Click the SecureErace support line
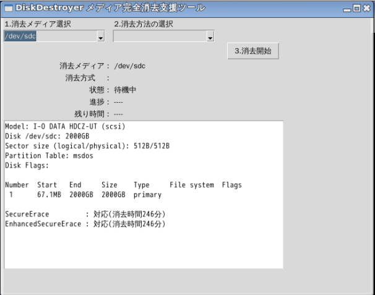 (85, 214)
